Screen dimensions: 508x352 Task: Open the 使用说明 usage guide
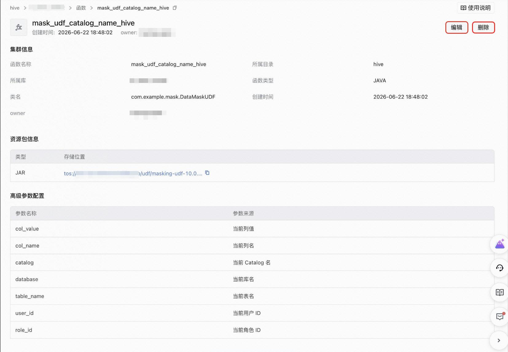click(x=475, y=8)
